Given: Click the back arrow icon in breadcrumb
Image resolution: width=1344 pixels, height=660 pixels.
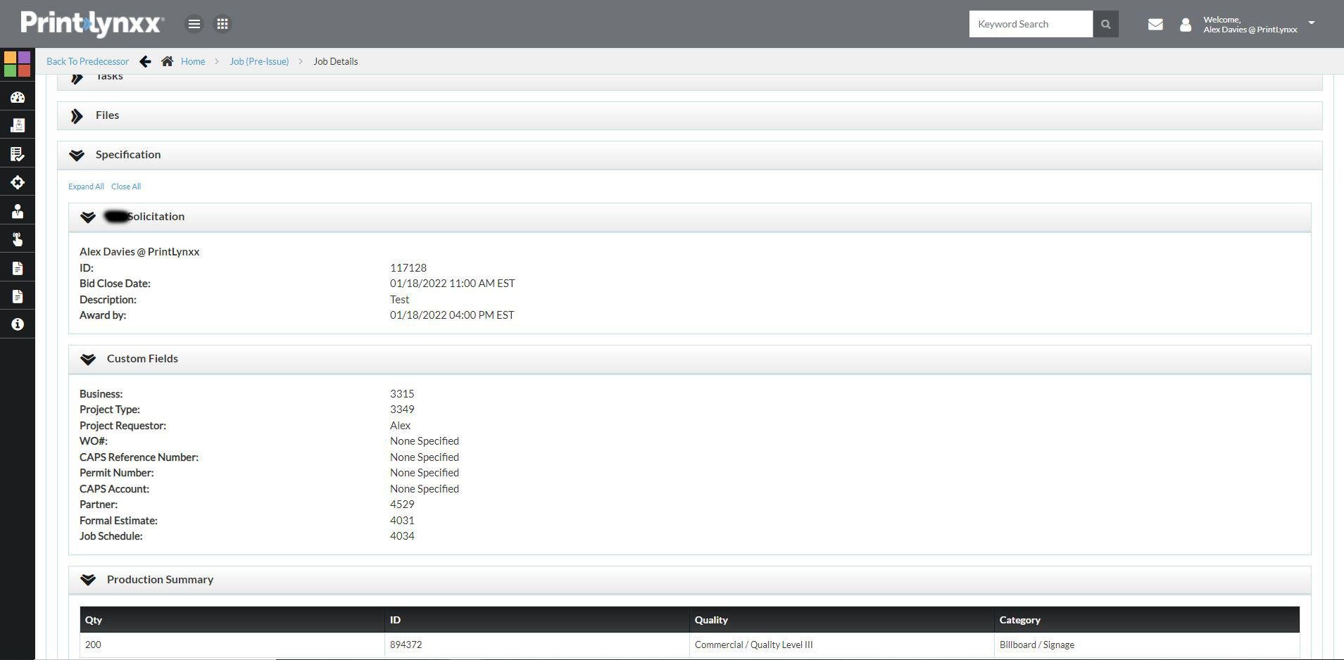Looking at the screenshot, I should tap(145, 61).
